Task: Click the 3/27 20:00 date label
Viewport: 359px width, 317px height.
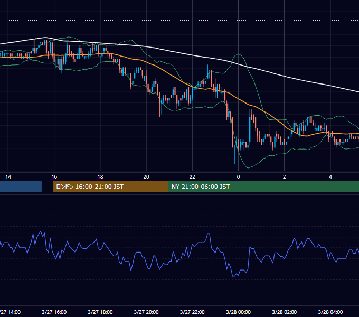Action: click(x=146, y=312)
